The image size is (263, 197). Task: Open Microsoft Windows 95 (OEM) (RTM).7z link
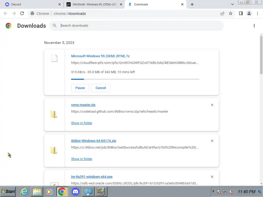pos(100,56)
